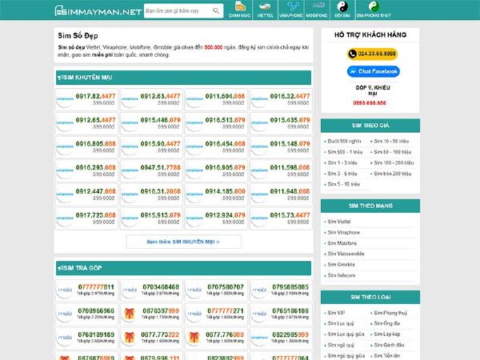Open Sim VIP category link

[336, 313]
